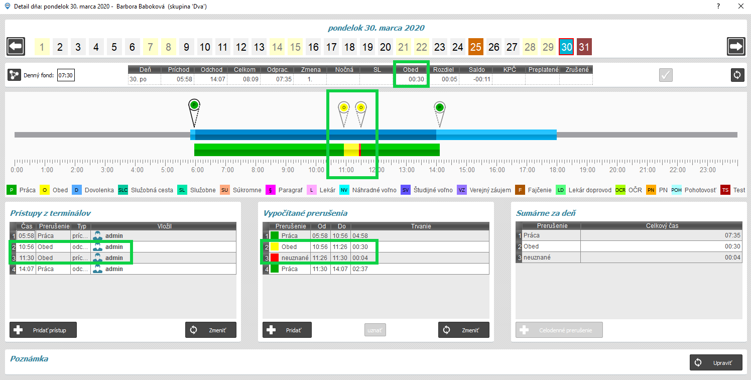Click the SU Súkromne legend icon

225,190
